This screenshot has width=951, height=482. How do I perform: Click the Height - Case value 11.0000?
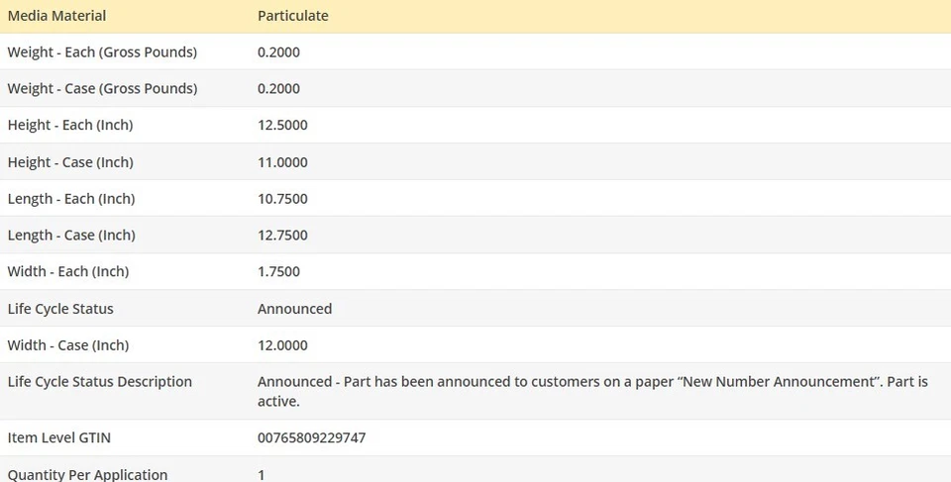(x=282, y=162)
